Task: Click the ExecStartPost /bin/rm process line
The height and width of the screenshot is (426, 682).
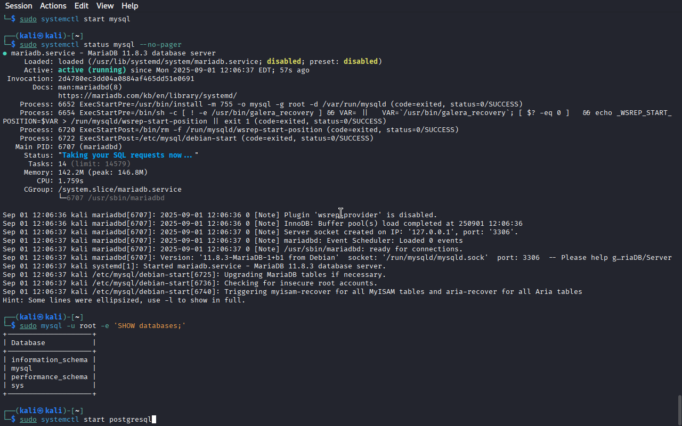Action: [239, 130]
